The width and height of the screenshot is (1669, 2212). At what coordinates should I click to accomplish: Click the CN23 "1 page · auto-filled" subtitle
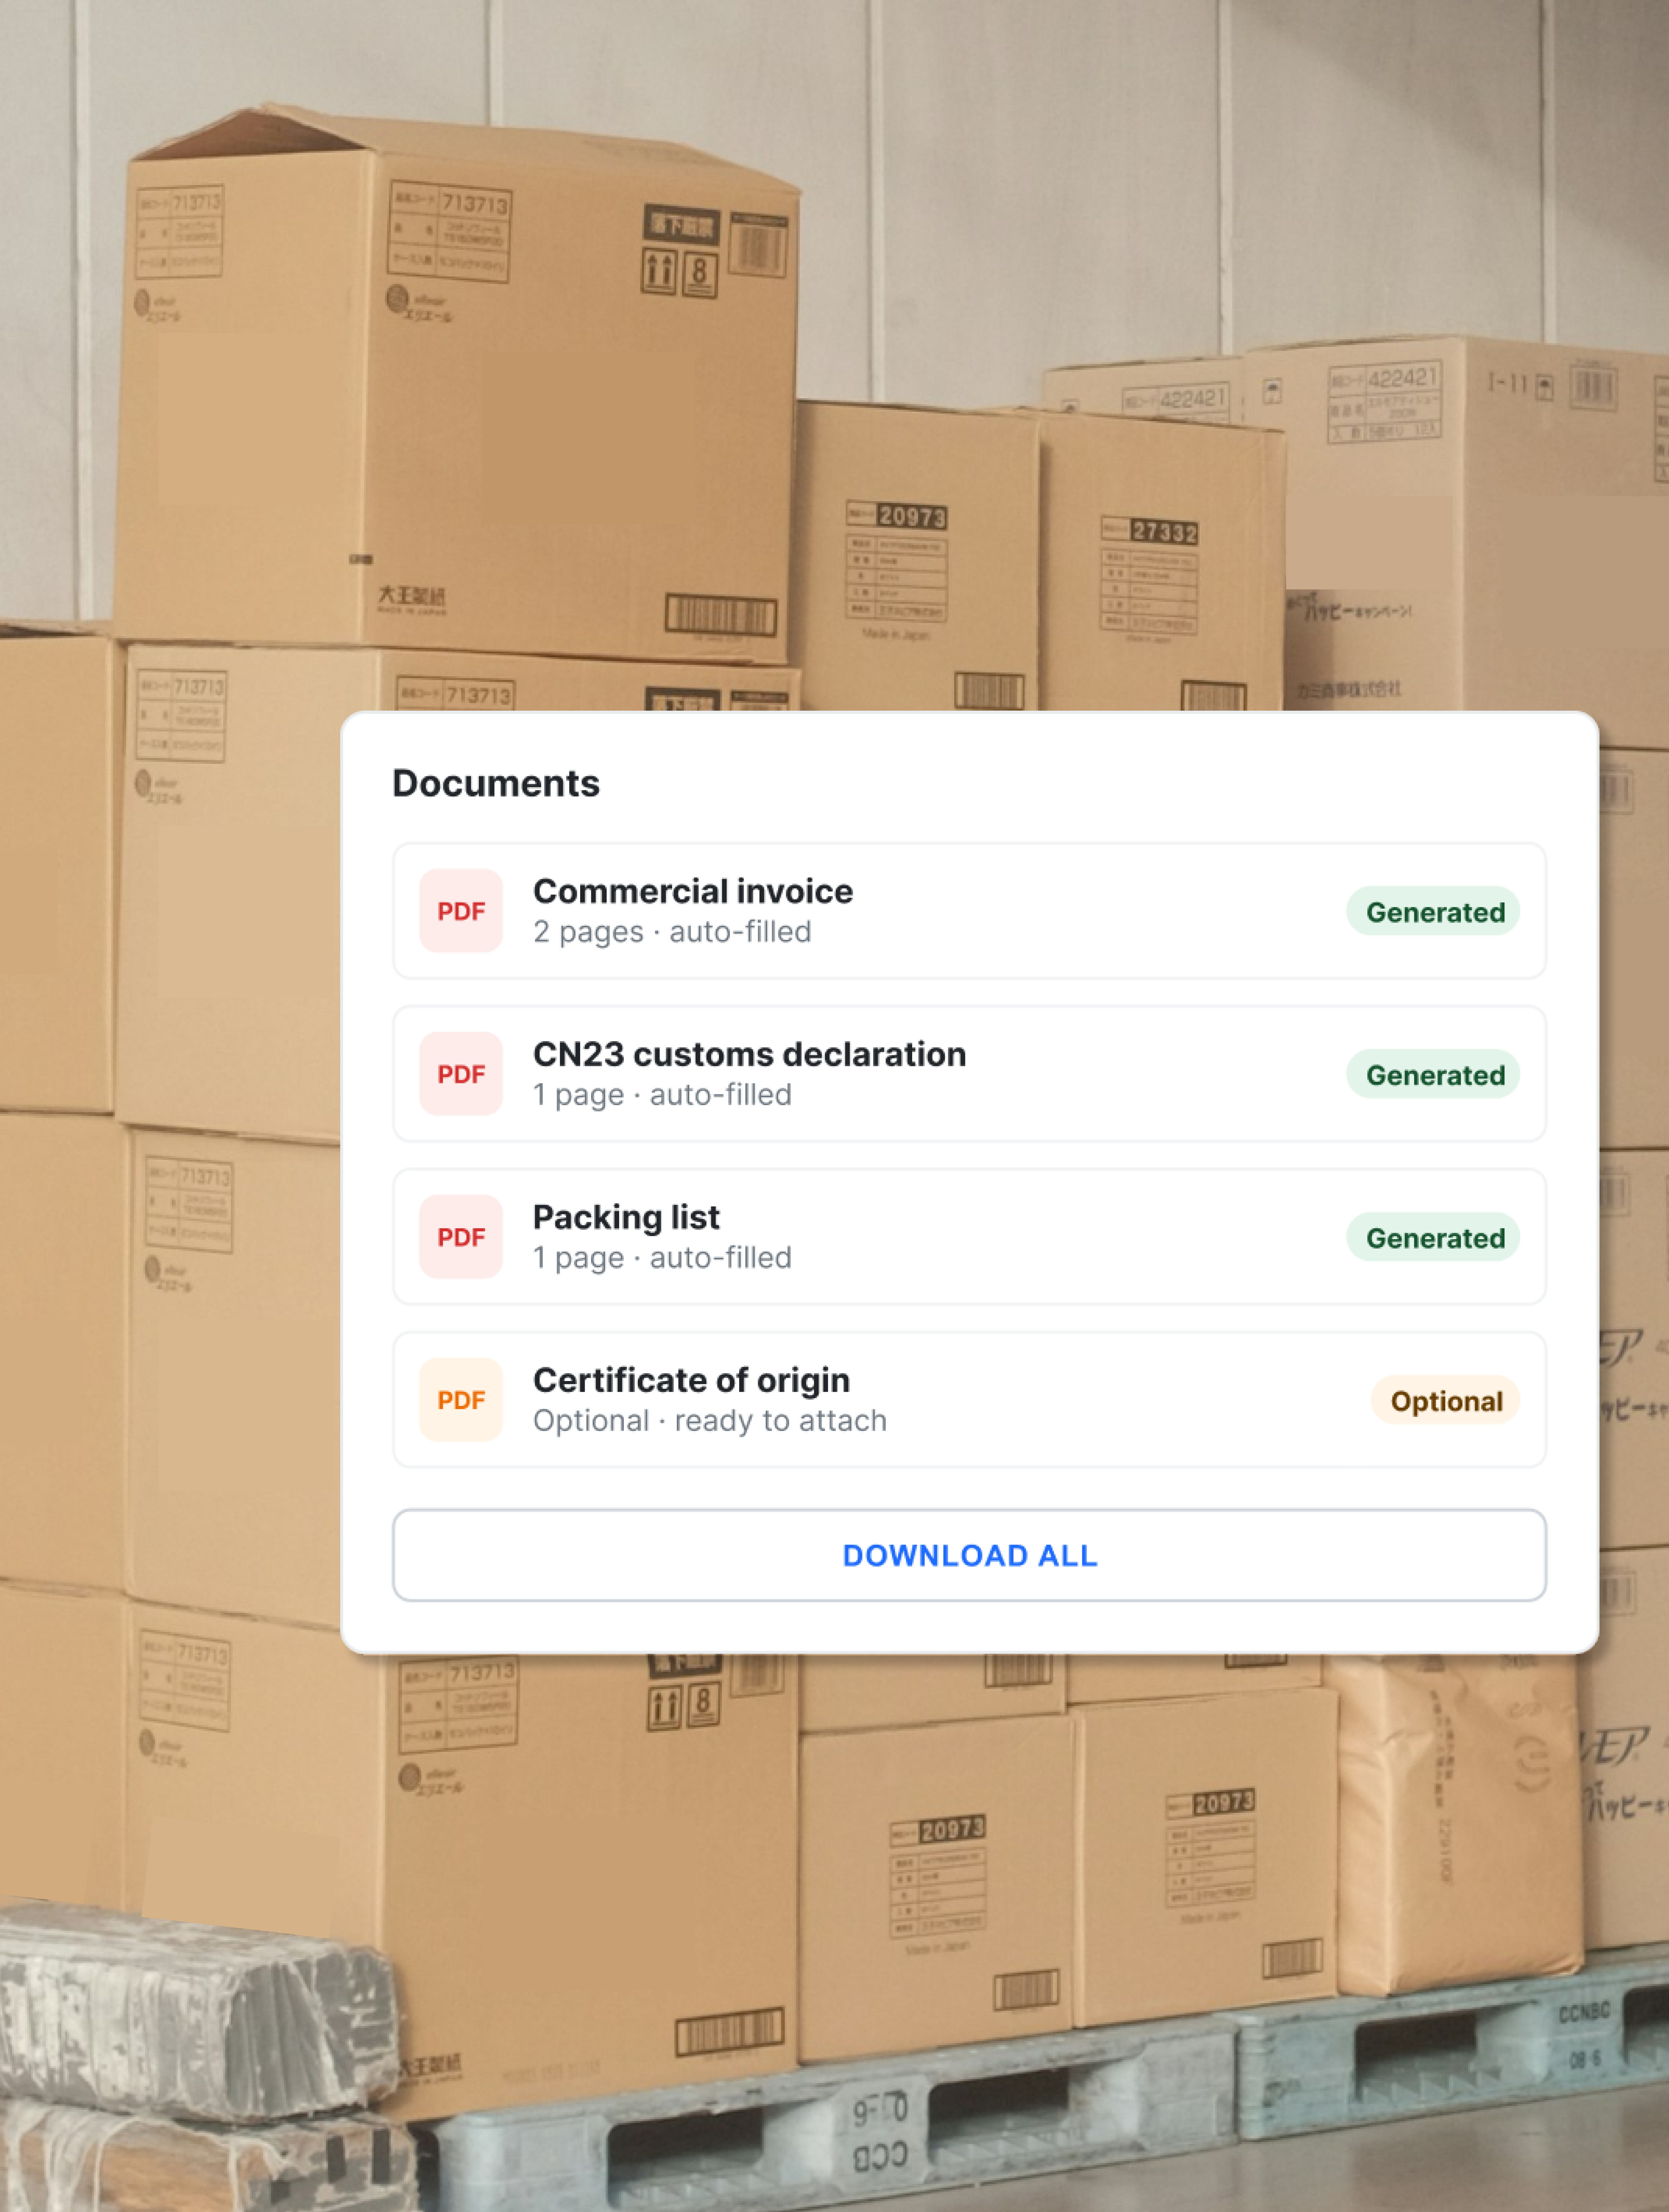(662, 1095)
